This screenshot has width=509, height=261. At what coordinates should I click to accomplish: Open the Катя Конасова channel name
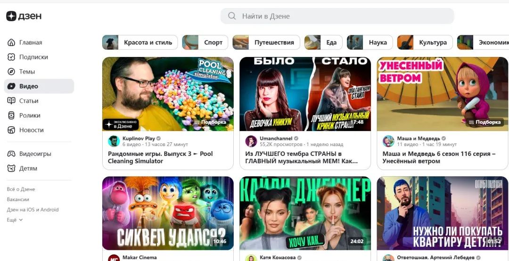[x=278, y=257]
